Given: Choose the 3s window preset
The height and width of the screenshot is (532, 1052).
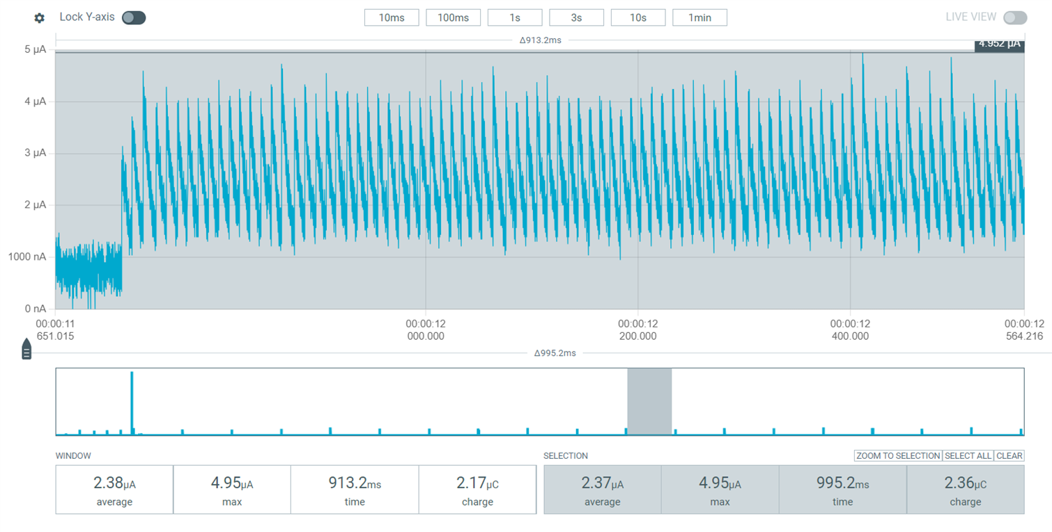Looking at the screenshot, I should click(x=577, y=17).
